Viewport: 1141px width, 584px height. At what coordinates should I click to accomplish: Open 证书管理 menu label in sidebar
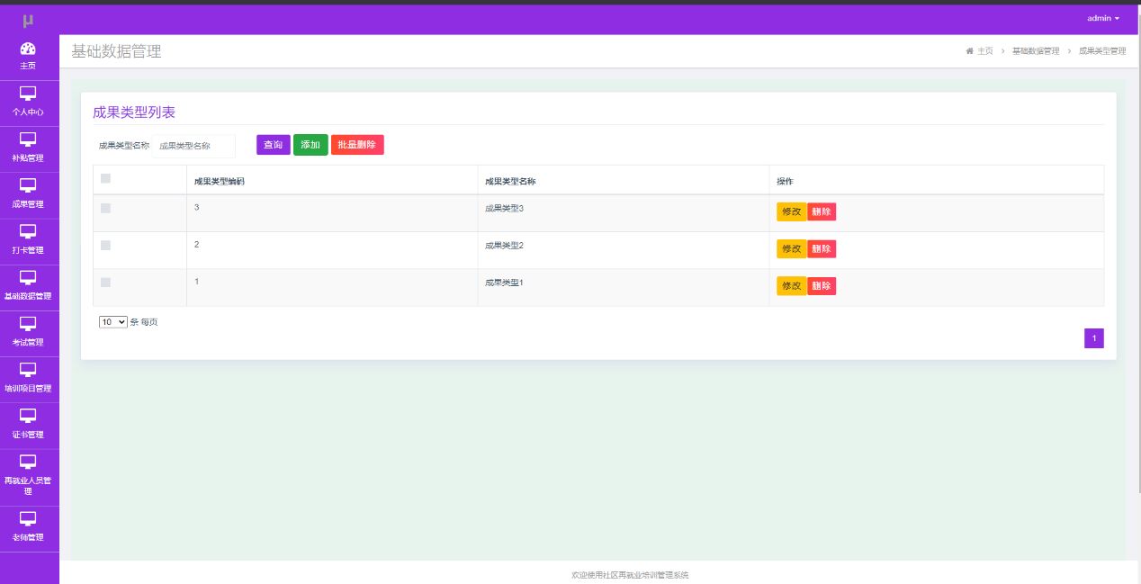point(28,435)
